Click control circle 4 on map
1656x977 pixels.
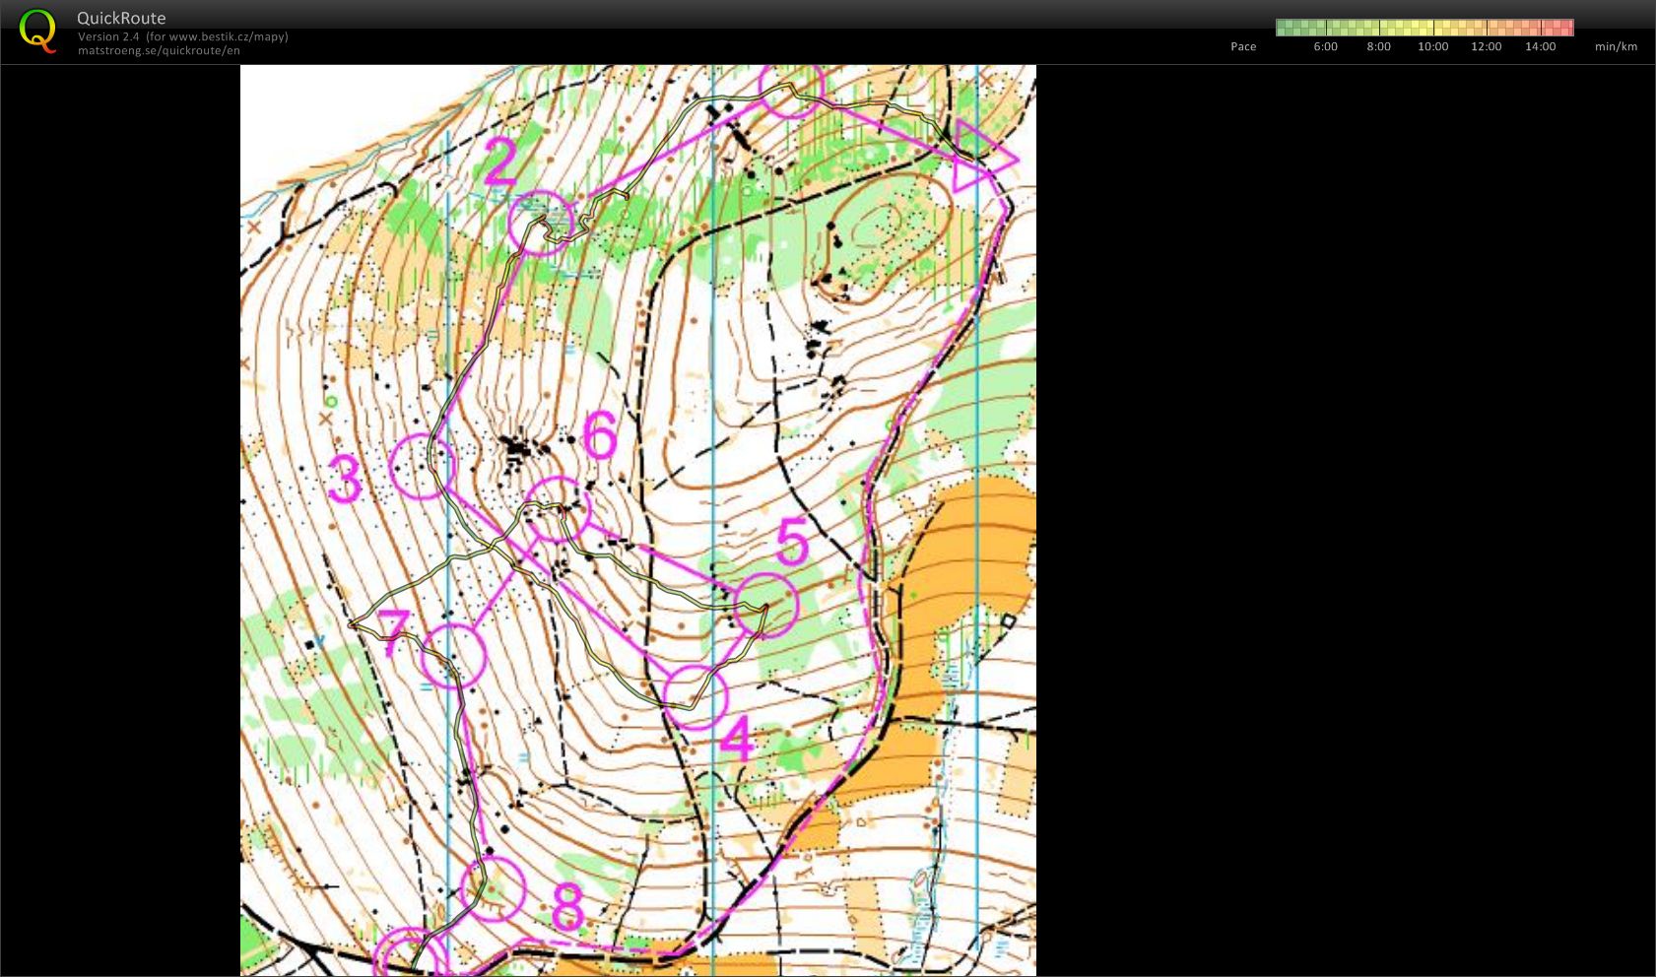tap(695, 696)
